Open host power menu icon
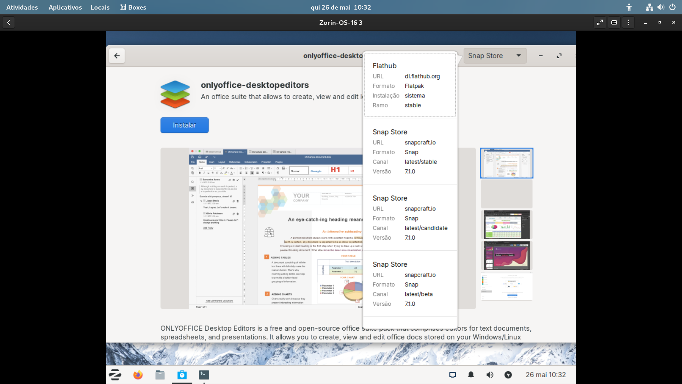The image size is (682, 384). [672, 7]
